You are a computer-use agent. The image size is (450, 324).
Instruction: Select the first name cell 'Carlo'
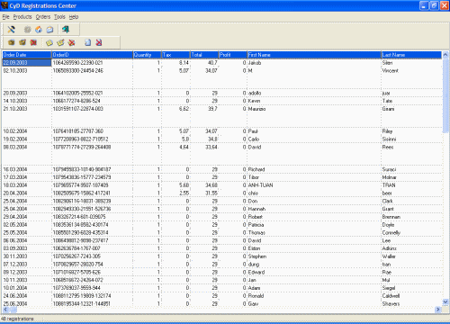click(x=314, y=139)
